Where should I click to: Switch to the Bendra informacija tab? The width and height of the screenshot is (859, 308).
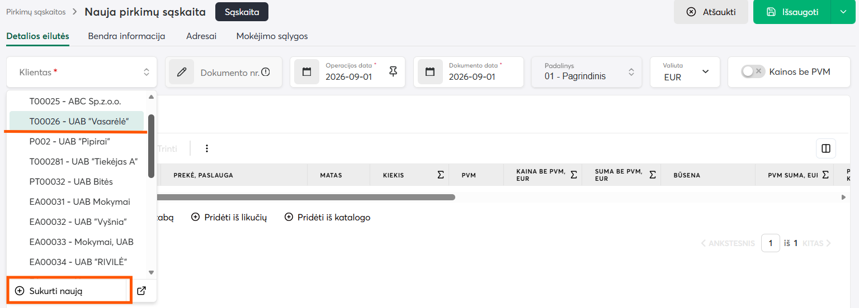126,36
